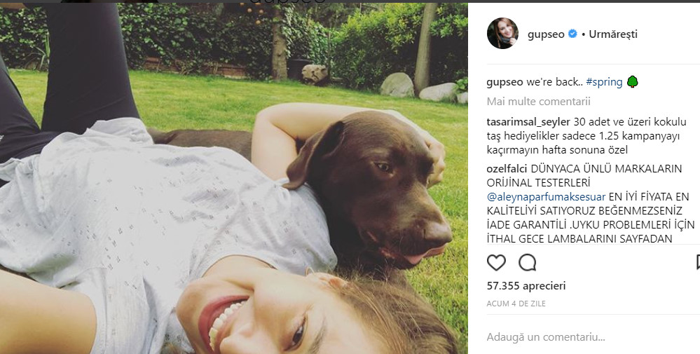Image resolution: width=700 pixels, height=354 pixels.
Task: Open tasarimsal_seyler commenter profile
Action: point(528,122)
